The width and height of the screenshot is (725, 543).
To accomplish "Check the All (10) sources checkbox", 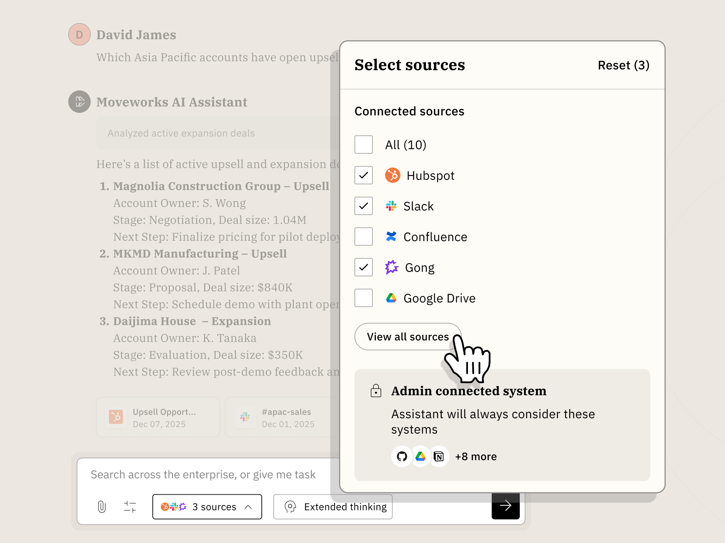I will point(364,145).
